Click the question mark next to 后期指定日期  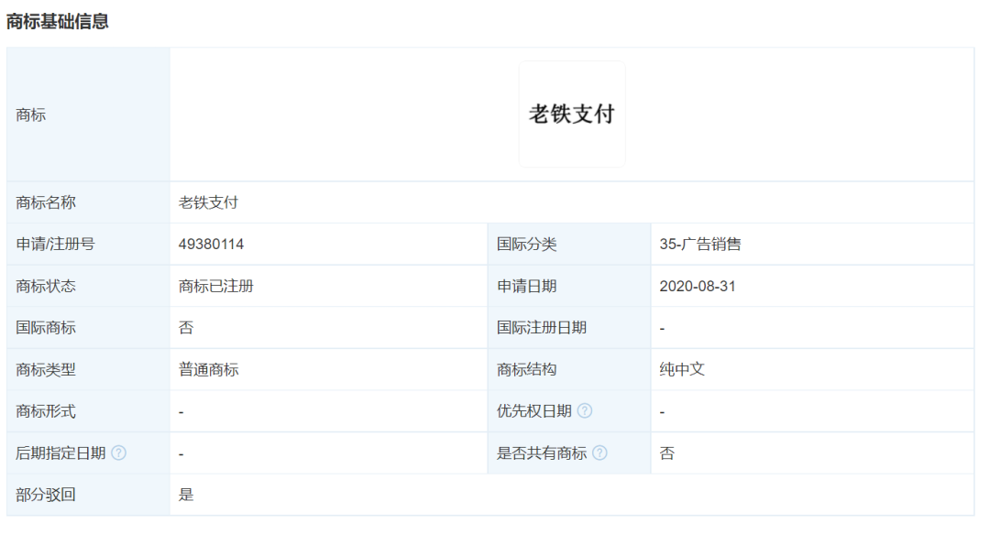118,453
